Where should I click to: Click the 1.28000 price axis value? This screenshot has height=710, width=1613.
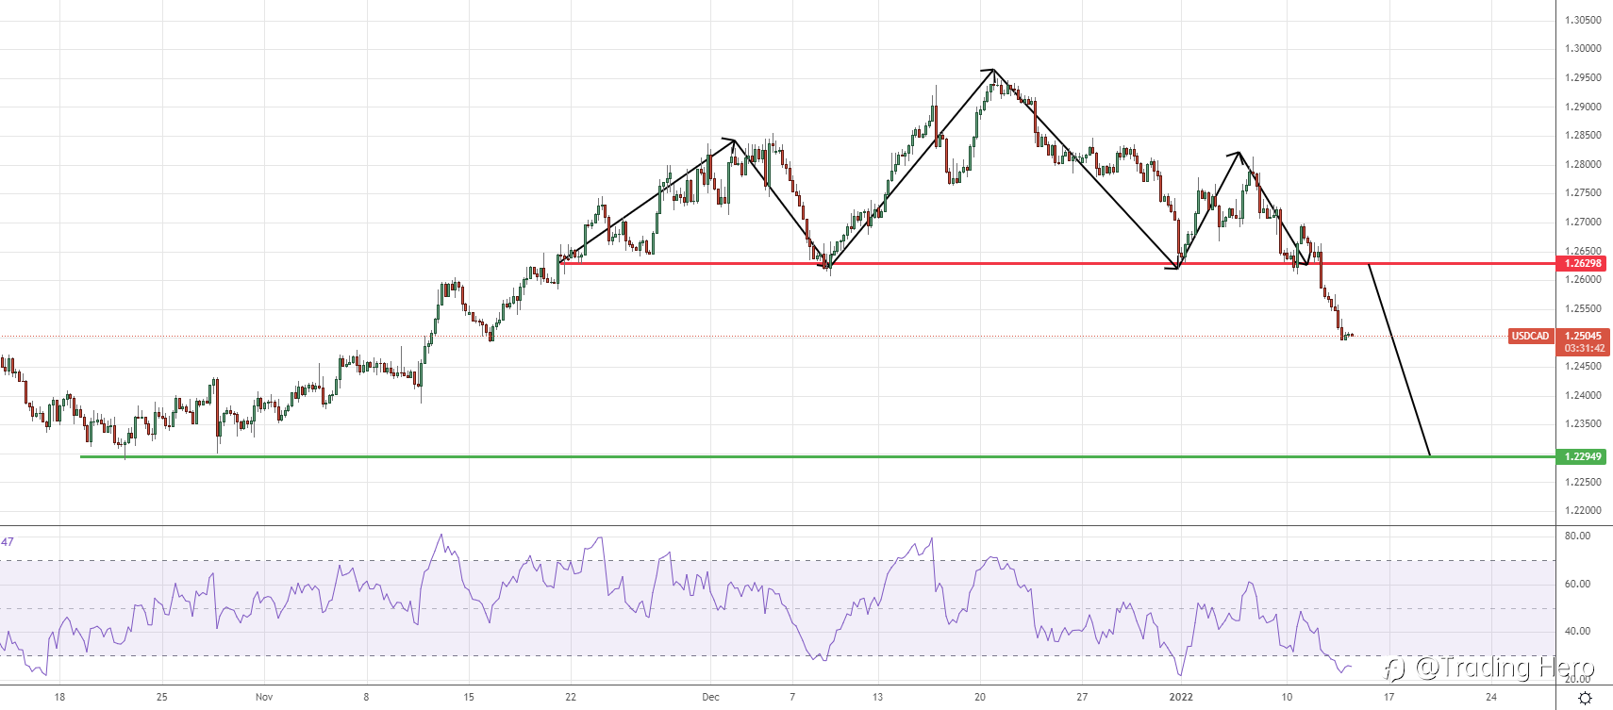coord(1583,164)
